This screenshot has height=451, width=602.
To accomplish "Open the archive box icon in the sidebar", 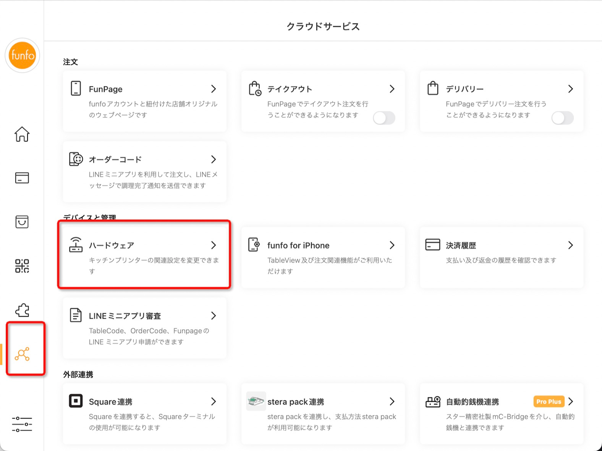I will (x=22, y=222).
